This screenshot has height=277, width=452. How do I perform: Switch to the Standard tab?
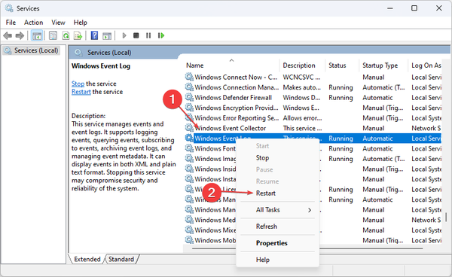tap(121, 259)
